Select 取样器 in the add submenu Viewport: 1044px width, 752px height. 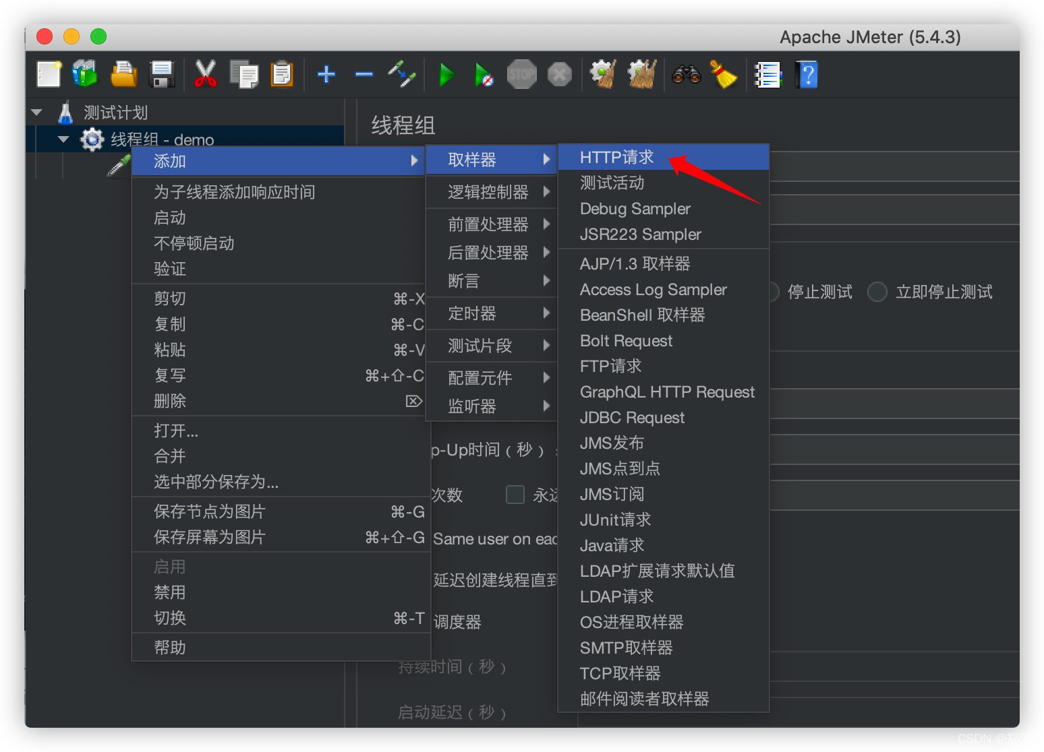pyautogui.click(x=491, y=160)
